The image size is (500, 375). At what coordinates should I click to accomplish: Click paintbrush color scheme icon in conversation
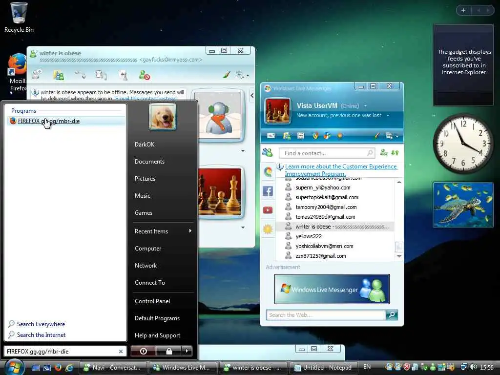pos(227,75)
